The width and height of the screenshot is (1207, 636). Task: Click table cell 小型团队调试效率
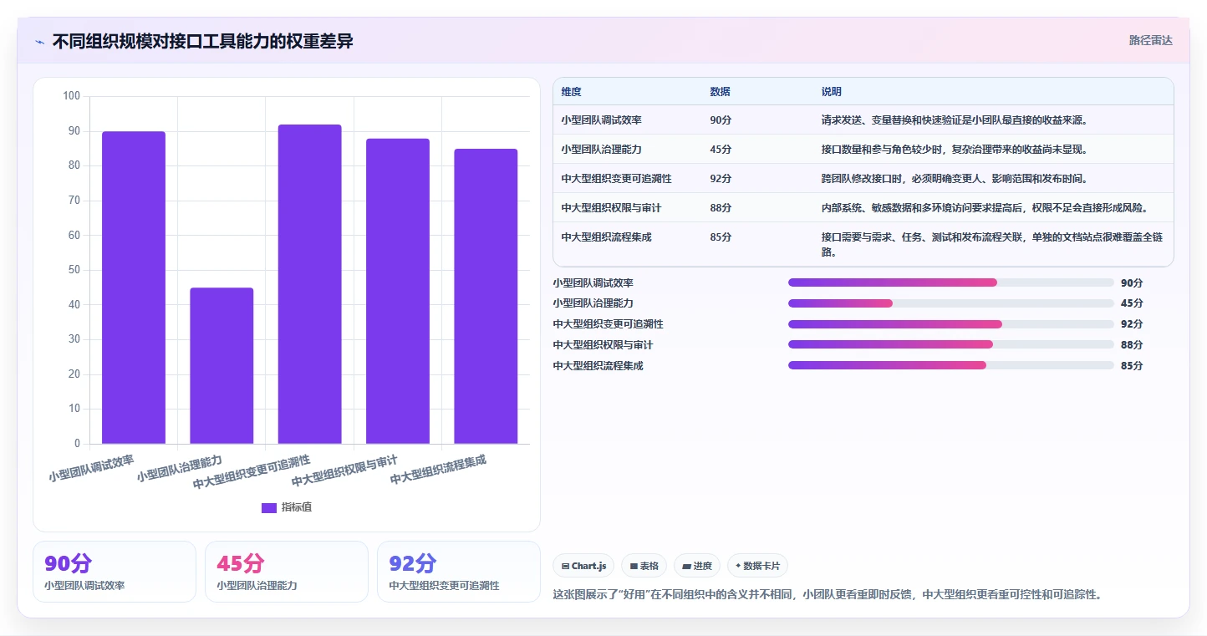click(602, 120)
